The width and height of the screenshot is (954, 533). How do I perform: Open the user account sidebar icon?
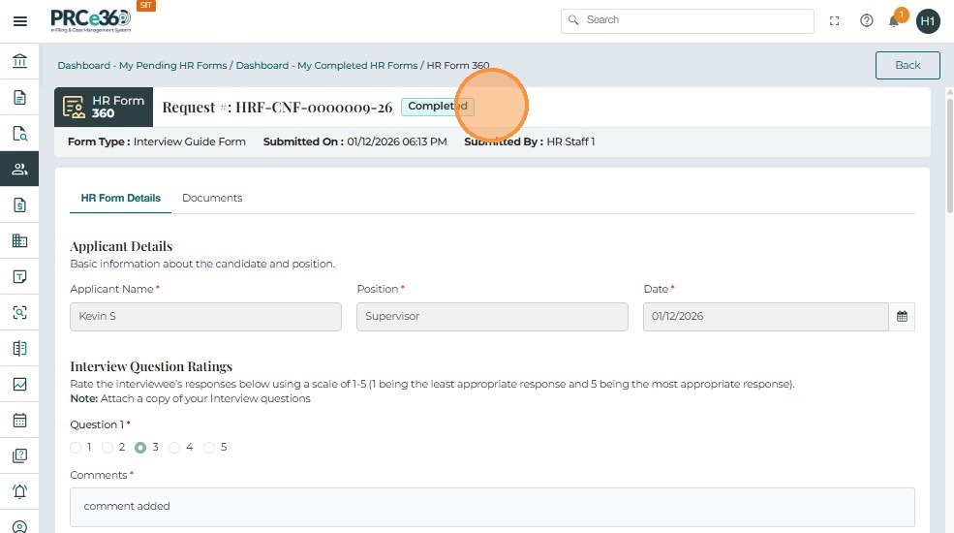pos(19,526)
